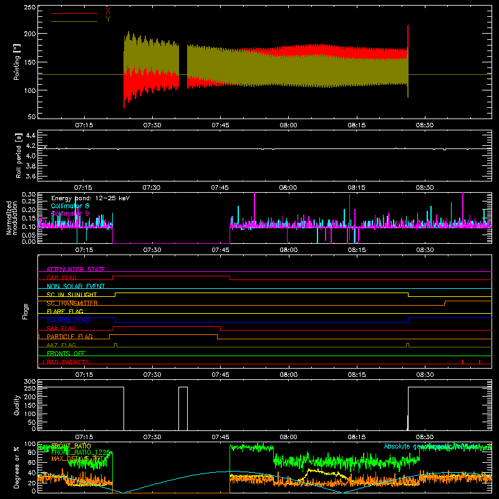
Task: Click the 300 tick on Quality axis
Action: (30, 382)
